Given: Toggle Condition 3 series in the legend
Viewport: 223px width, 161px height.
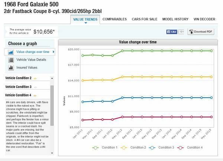Looking at the screenshot, I should (161, 148).
